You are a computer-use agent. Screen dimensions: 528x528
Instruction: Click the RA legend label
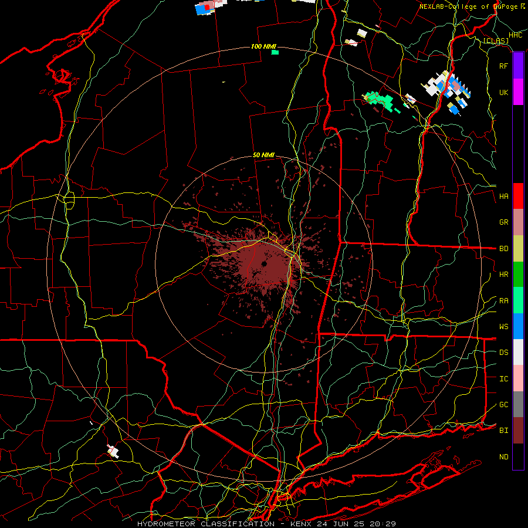point(503,301)
